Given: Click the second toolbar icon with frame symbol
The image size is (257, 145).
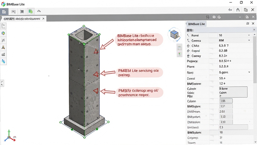Looking at the screenshot, I should pos(13,12).
